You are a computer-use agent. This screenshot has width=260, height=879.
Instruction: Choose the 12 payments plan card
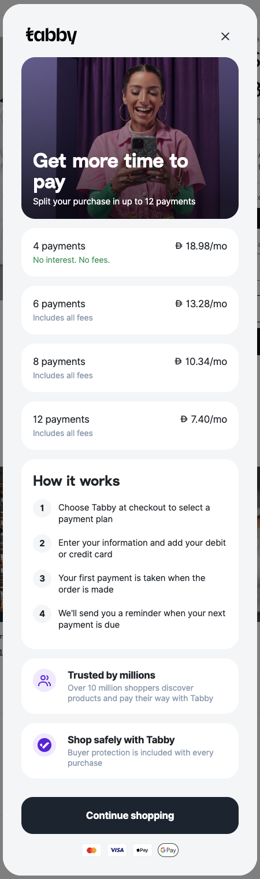click(130, 426)
